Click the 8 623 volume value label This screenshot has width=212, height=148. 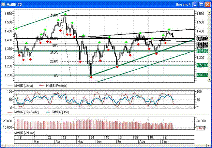pos(200,128)
